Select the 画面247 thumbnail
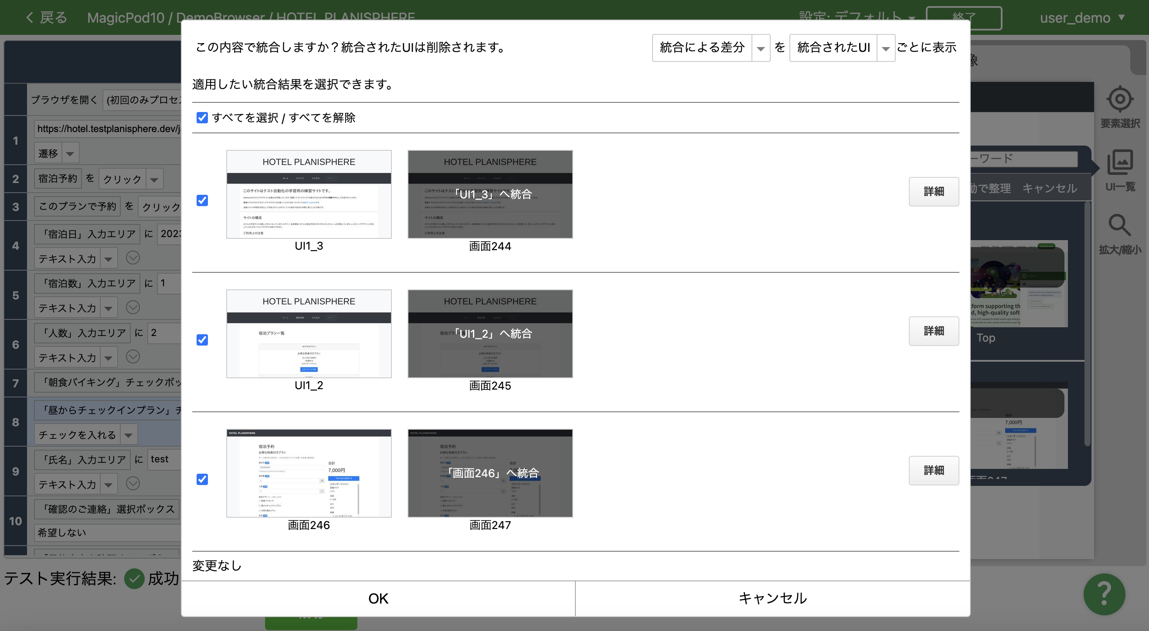The width and height of the screenshot is (1149, 631). click(x=490, y=473)
